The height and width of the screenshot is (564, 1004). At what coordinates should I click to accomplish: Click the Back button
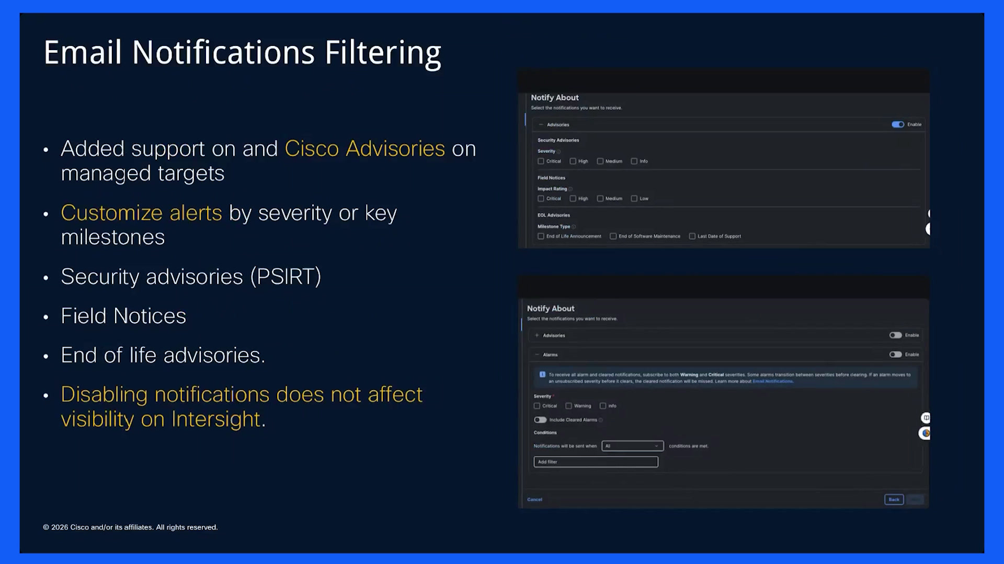[894, 500]
